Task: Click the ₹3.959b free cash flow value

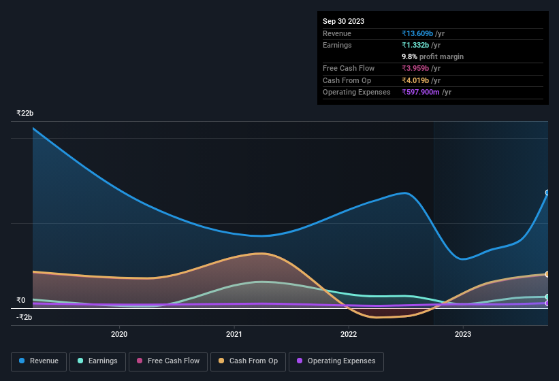Action: [415, 68]
